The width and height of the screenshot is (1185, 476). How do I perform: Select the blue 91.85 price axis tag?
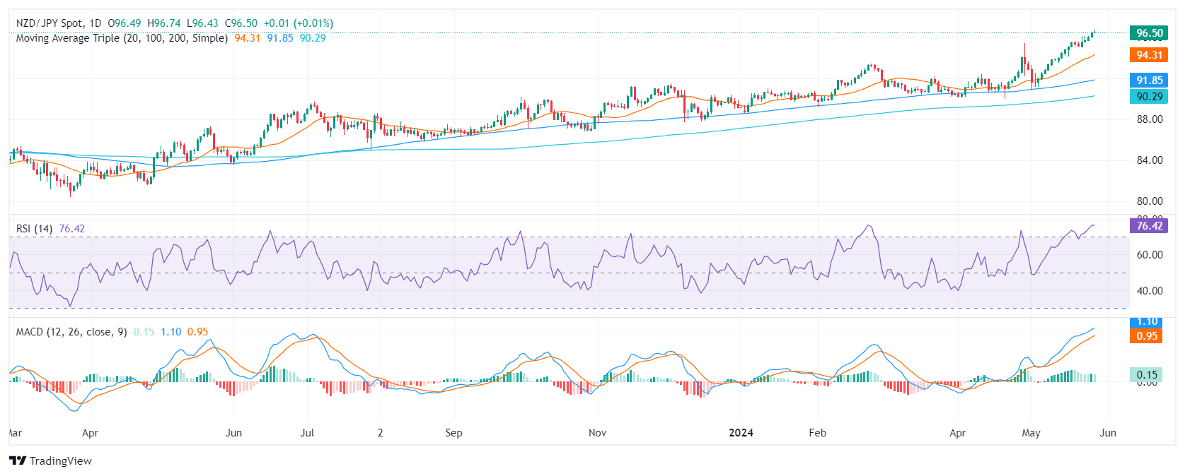coord(1149,81)
